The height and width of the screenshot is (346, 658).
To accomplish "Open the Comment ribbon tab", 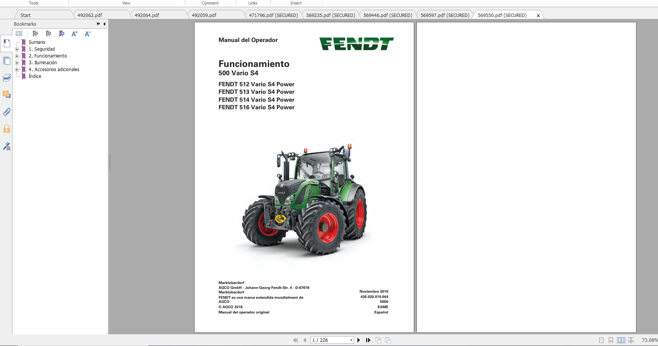I will coord(210,3).
